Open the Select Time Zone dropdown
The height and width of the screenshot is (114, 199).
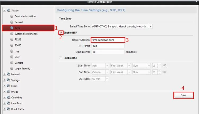point(151,27)
